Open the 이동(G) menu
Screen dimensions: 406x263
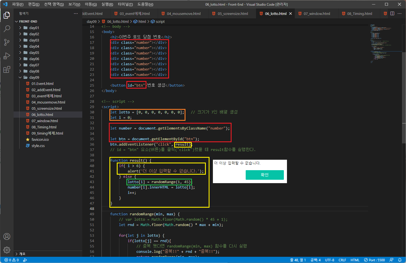91,4
